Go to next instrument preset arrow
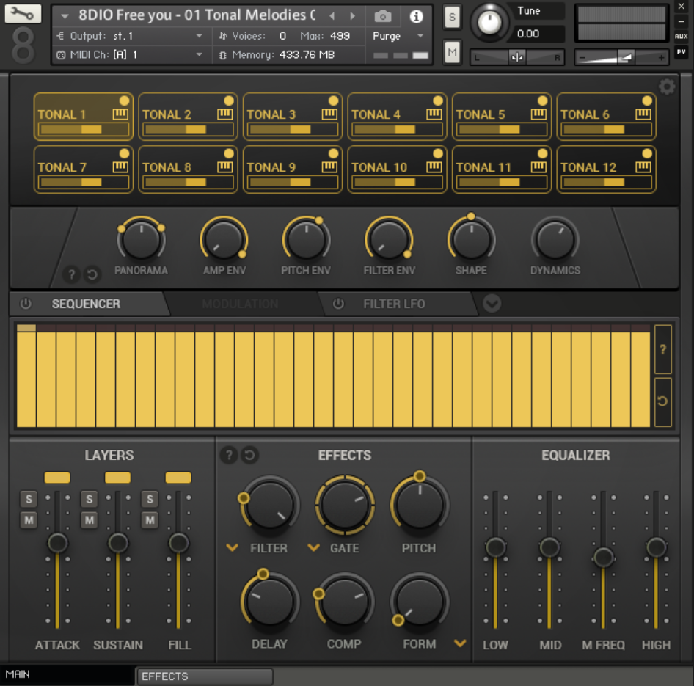 coord(352,16)
